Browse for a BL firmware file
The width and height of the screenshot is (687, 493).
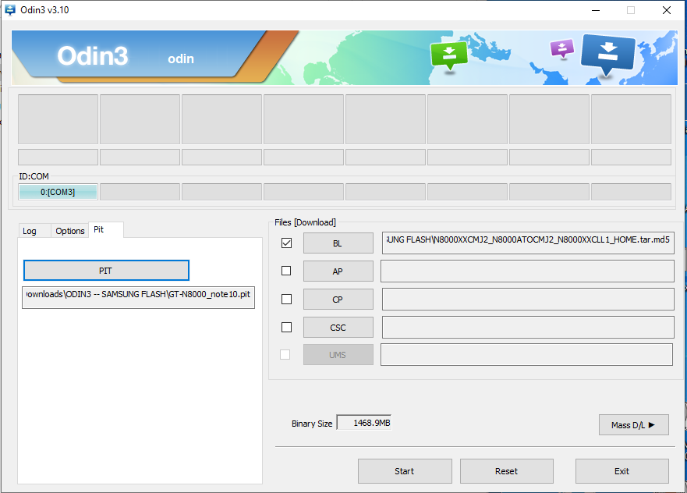point(338,243)
